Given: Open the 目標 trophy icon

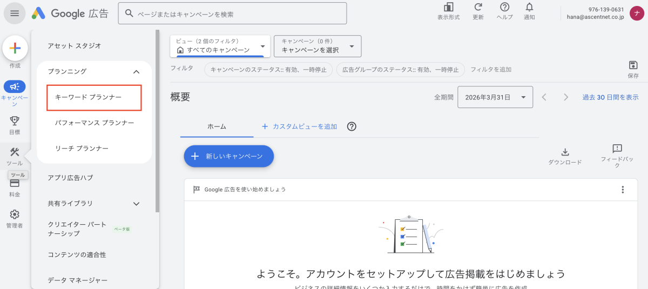Looking at the screenshot, I should click(15, 121).
